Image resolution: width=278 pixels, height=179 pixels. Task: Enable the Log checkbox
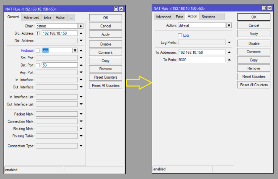pyautogui.click(x=180, y=35)
